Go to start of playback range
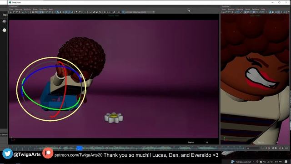The width and height of the screenshot is (291, 164). pos(263,148)
